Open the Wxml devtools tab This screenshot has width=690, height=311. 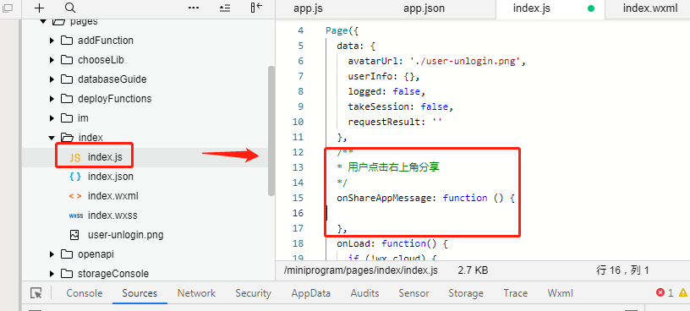pos(560,293)
